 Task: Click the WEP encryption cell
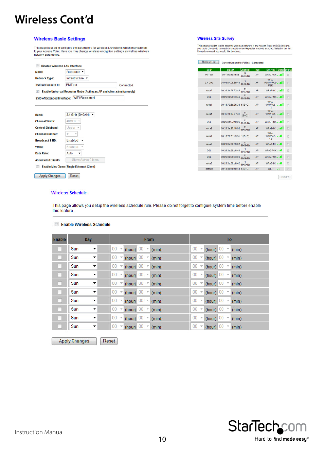270,169
